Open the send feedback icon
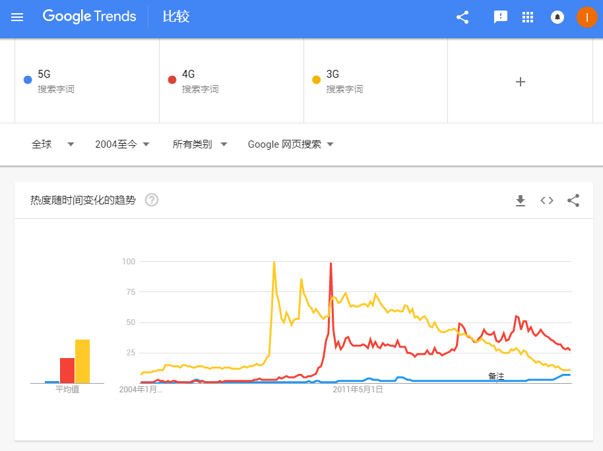Viewport: 603px width, 451px height. (x=501, y=17)
